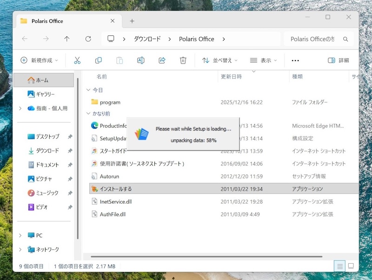Open a new tab with plus button
372x280 pixels.
[x=132, y=21]
